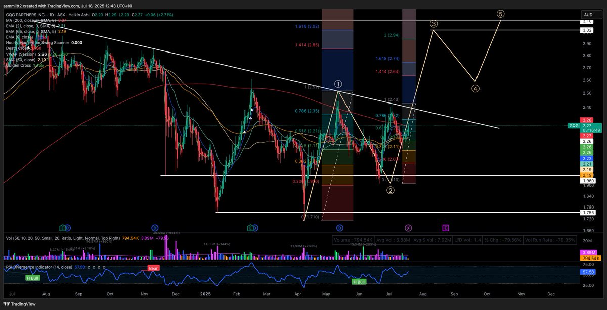The height and width of the screenshot is (310, 607).
Task: Click the GQG symbol tag on price axis
Action: 574,127
